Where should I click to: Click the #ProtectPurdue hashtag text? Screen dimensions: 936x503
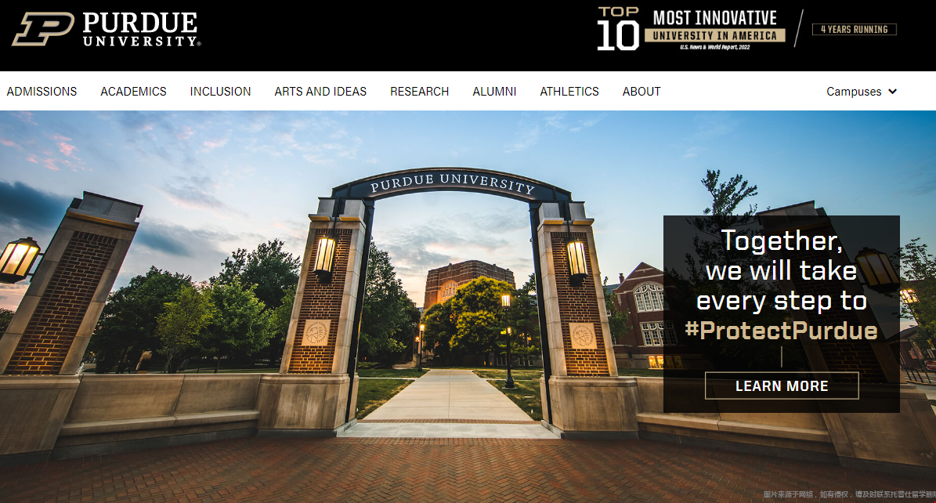point(782,331)
